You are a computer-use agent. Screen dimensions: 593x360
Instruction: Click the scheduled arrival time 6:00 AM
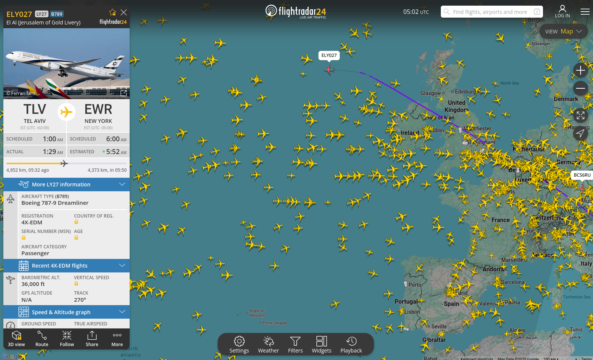click(x=116, y=139)
